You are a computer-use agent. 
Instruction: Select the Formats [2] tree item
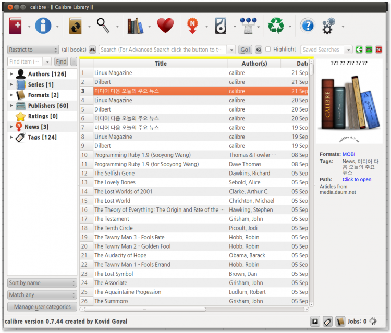43,95
